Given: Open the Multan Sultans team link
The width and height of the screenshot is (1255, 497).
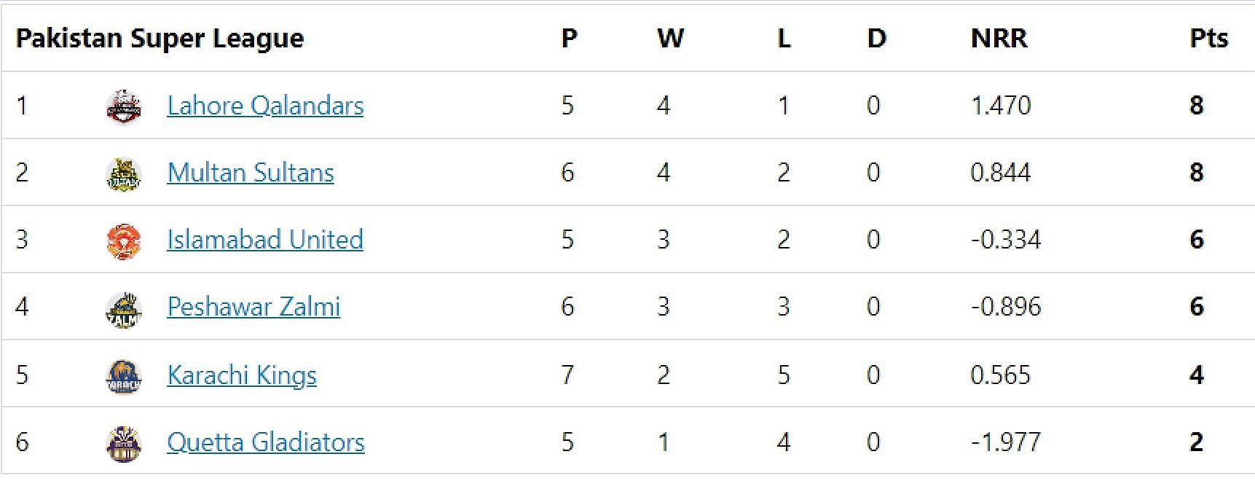Looking at the screenshot, I should click(251, 173).
